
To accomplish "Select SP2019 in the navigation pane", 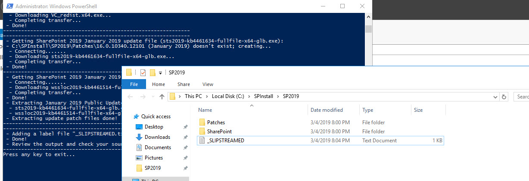I will 153,168.
